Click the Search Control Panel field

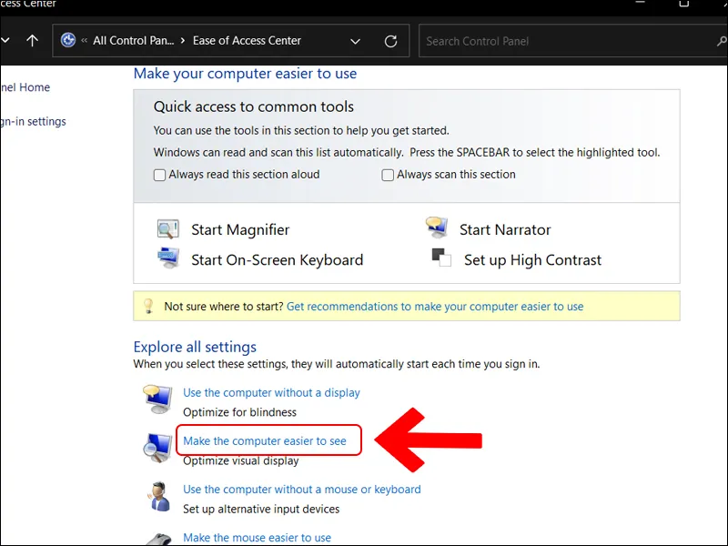point(564,41)
